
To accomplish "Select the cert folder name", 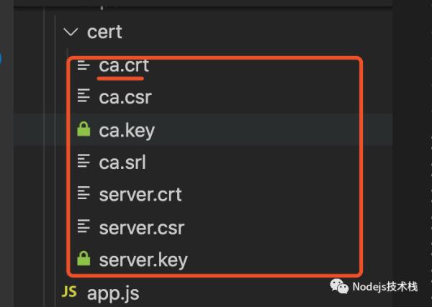I will coord(104,32).
